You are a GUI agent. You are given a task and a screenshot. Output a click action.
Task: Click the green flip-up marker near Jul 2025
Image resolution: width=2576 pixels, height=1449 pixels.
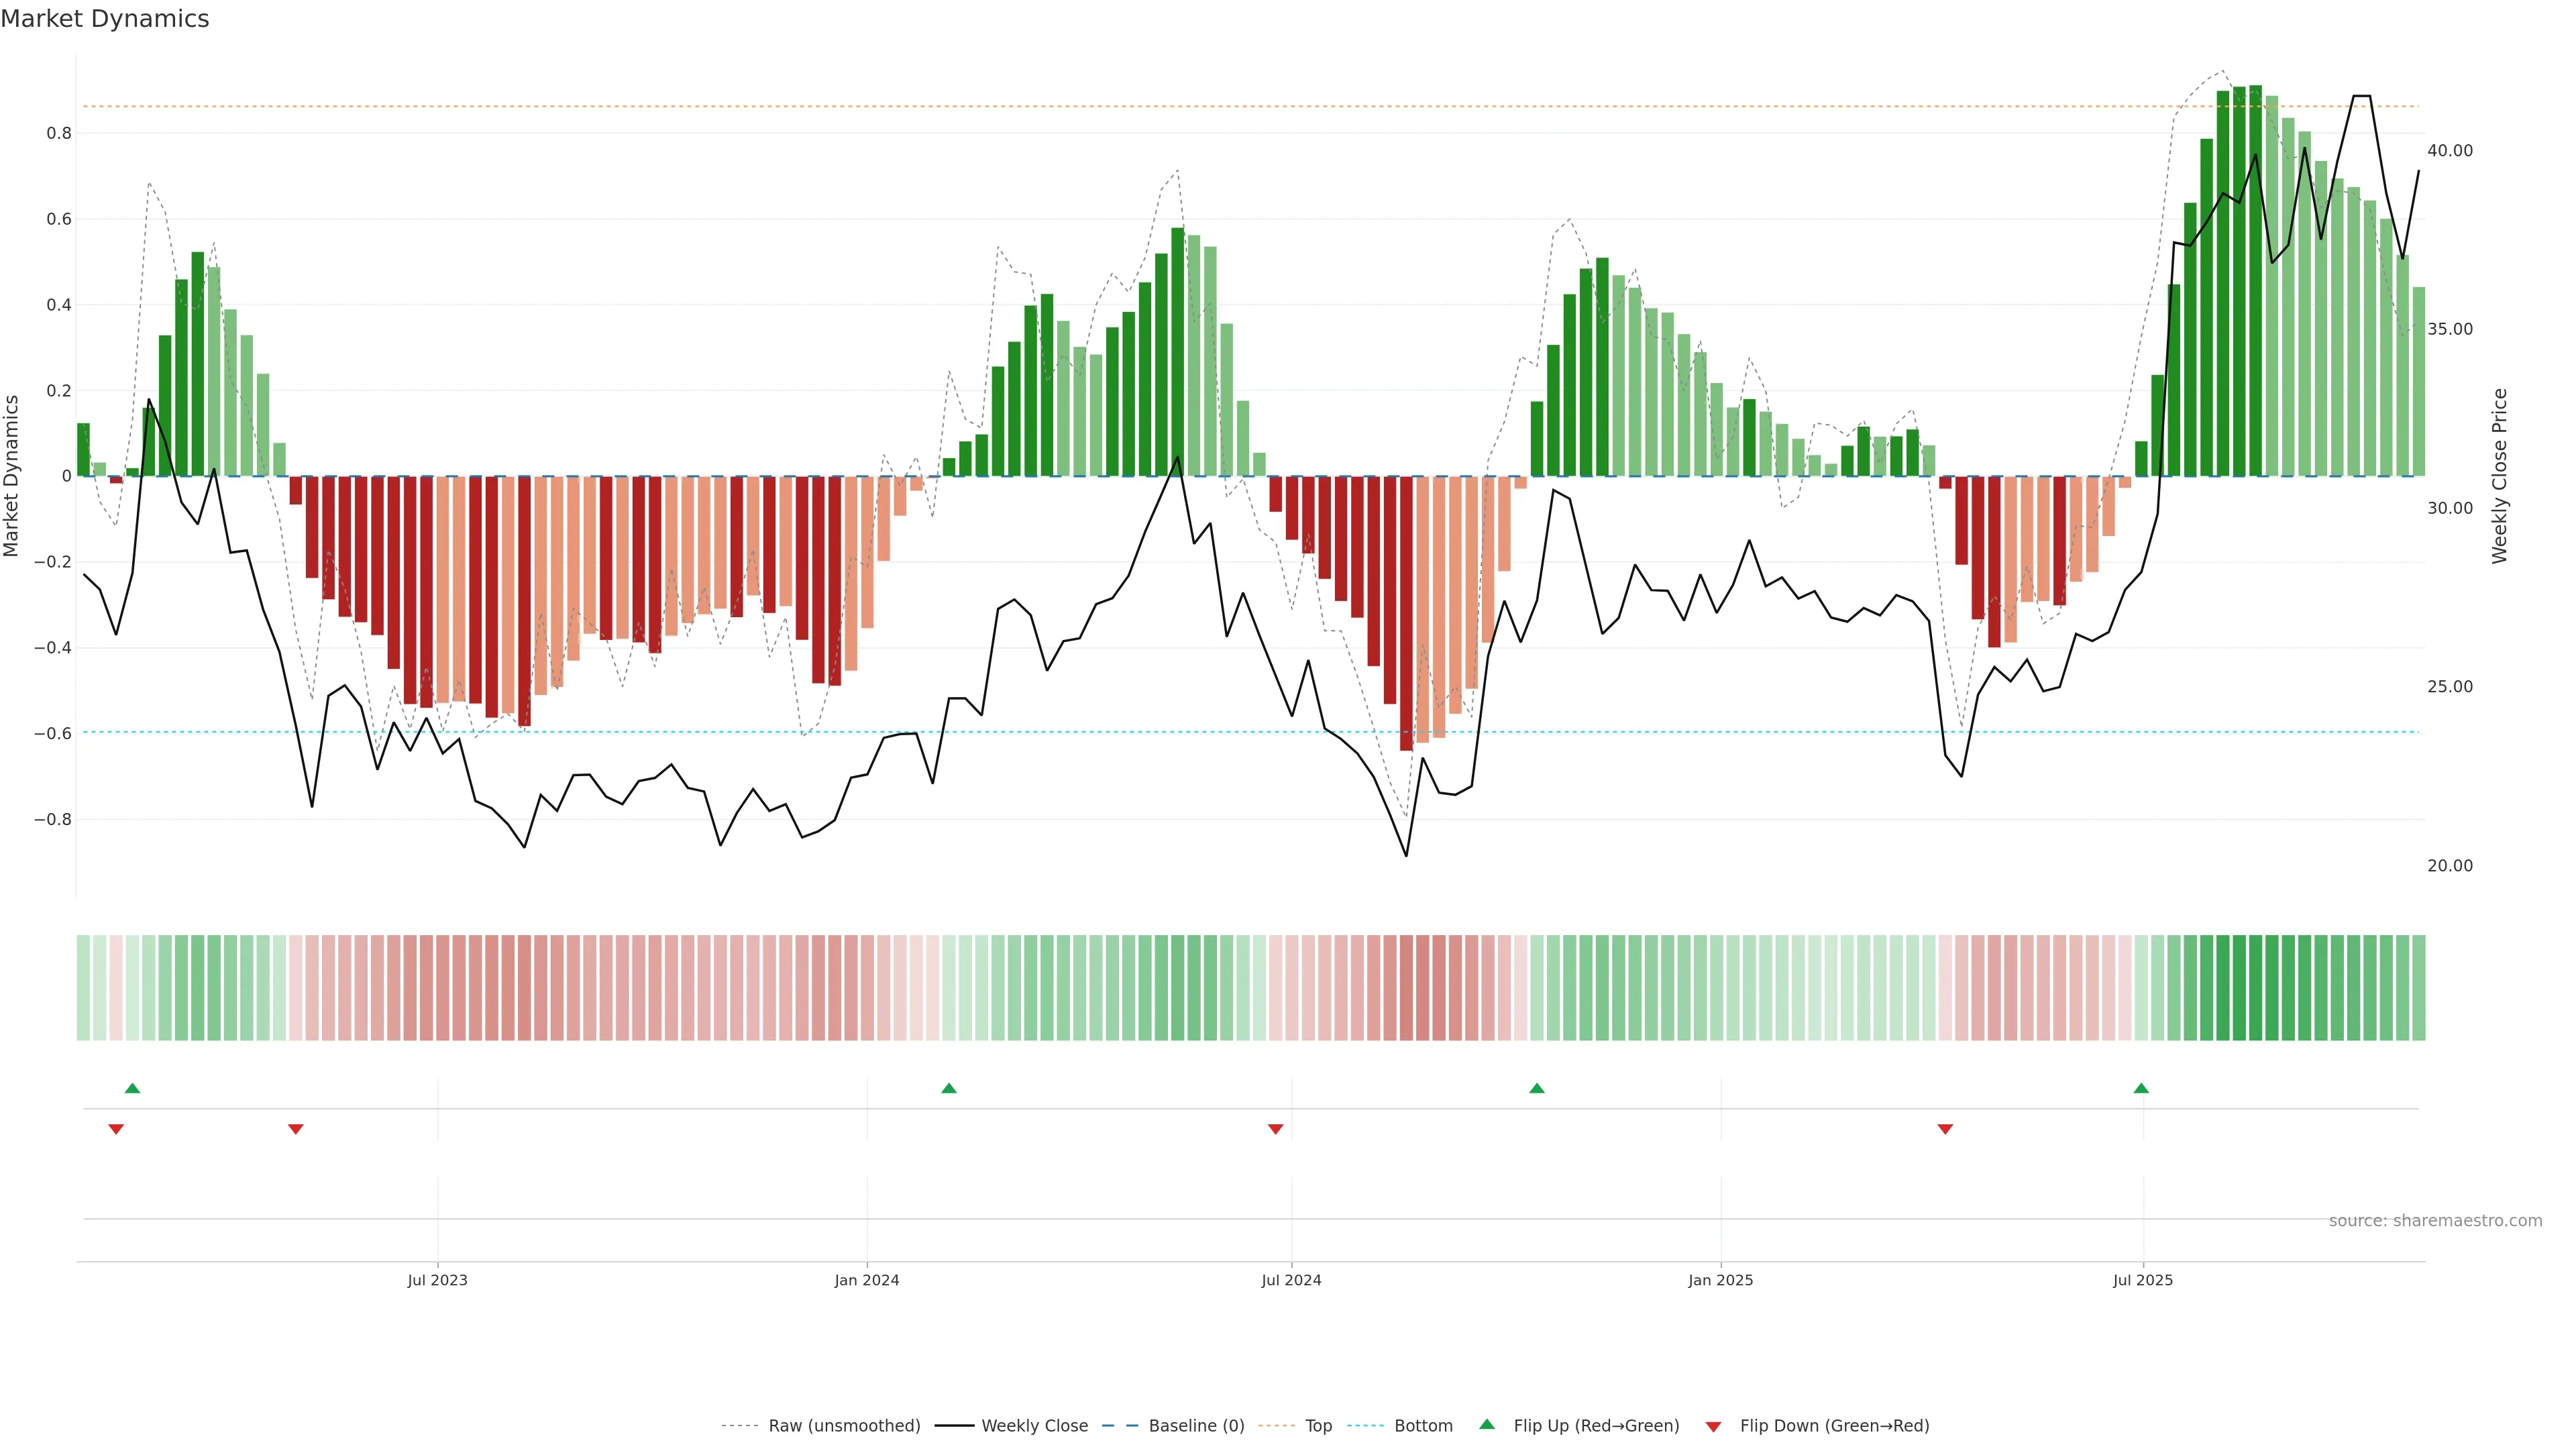pos(2141,1088)
